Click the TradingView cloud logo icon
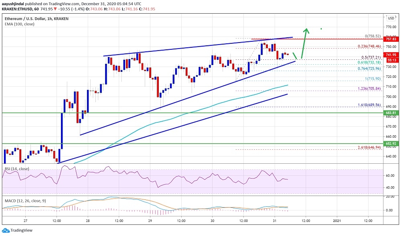Image resolution: width=401 pixels, height=236 pixels. 6,230
